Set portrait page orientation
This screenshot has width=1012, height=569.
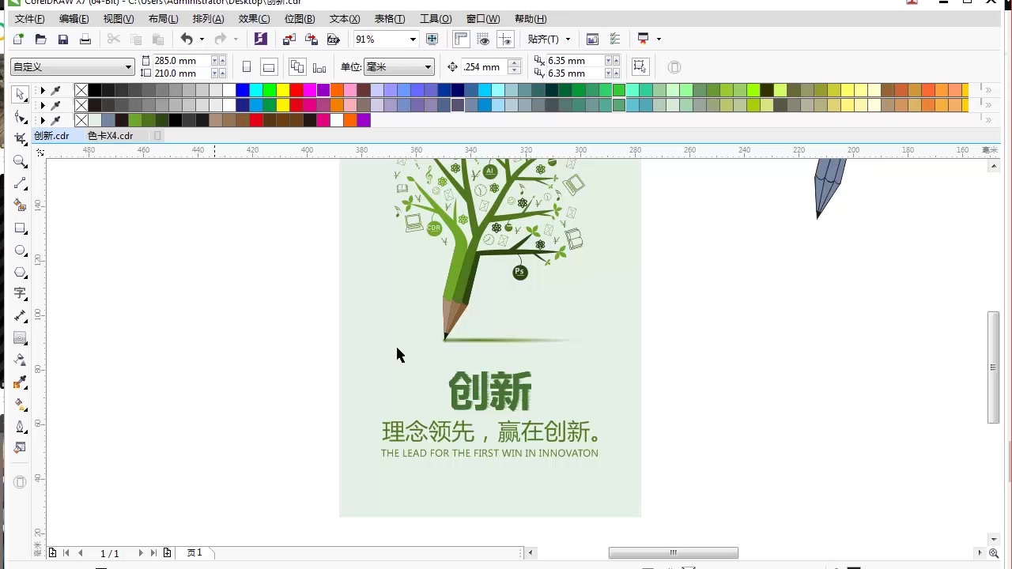tap(247, 67)
